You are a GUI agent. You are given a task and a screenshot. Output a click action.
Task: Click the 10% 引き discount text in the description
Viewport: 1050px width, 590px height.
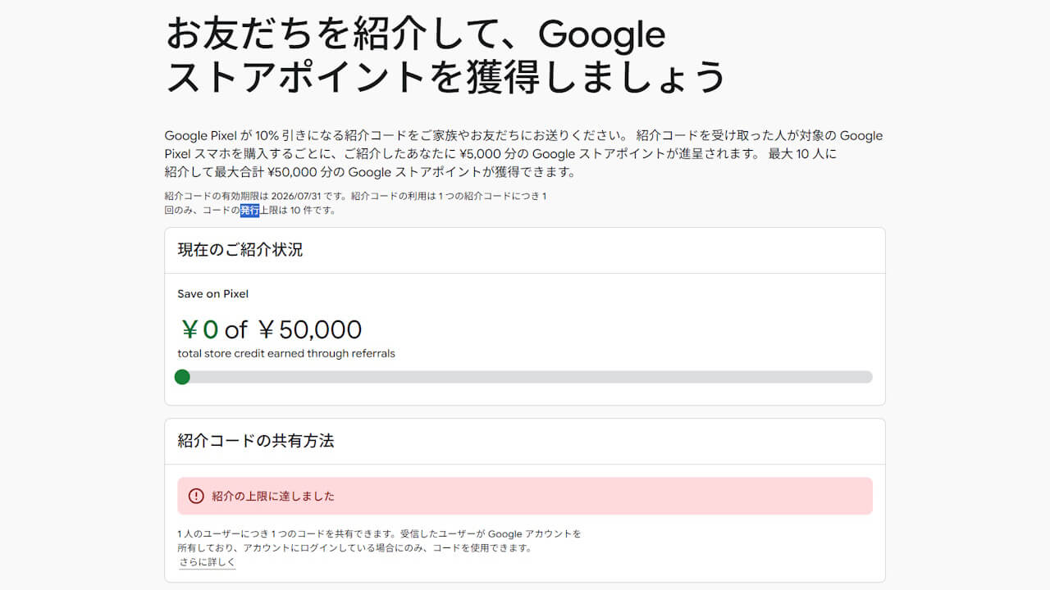pos(281,136)
